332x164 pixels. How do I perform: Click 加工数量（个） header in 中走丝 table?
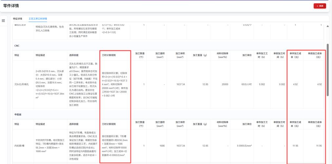tap(140, 124)
